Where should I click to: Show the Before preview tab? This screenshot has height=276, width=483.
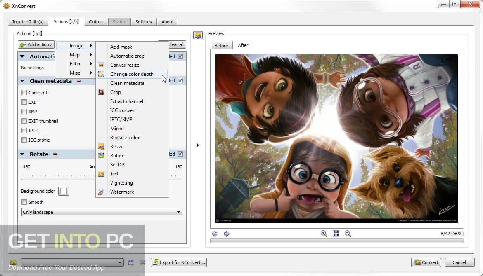[x=221, y=45]
